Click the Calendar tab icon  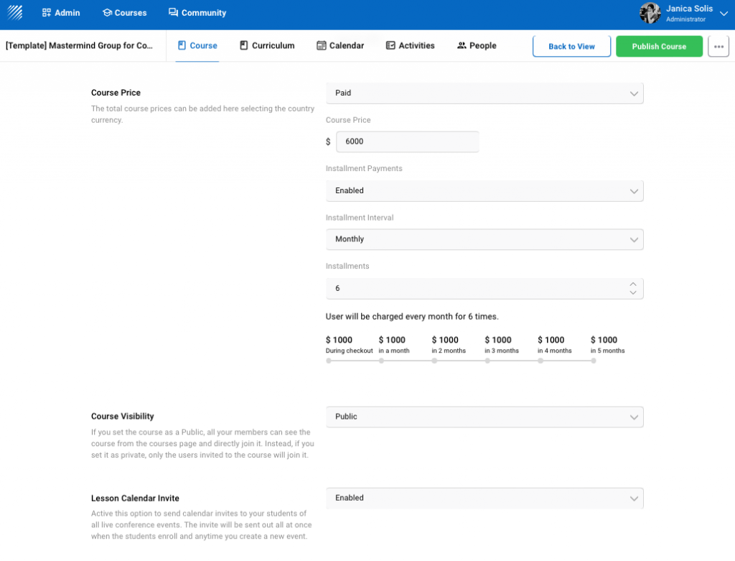pos(321,46)
